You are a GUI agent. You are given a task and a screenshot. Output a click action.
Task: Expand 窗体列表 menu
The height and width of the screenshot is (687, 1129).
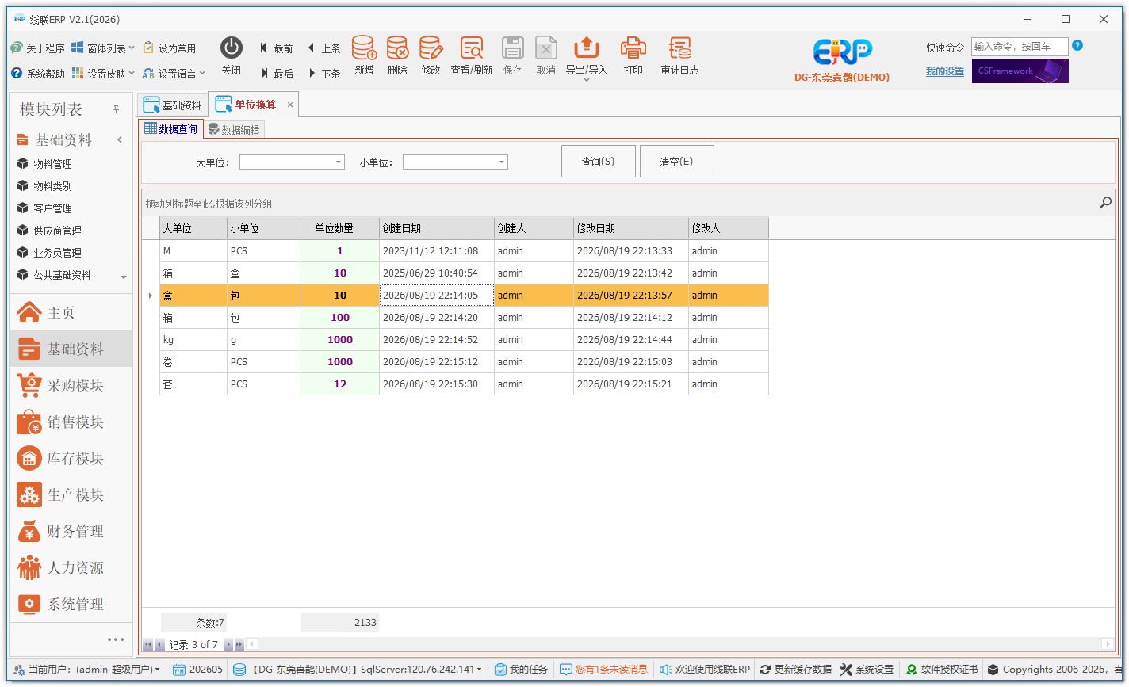[103, 48]
